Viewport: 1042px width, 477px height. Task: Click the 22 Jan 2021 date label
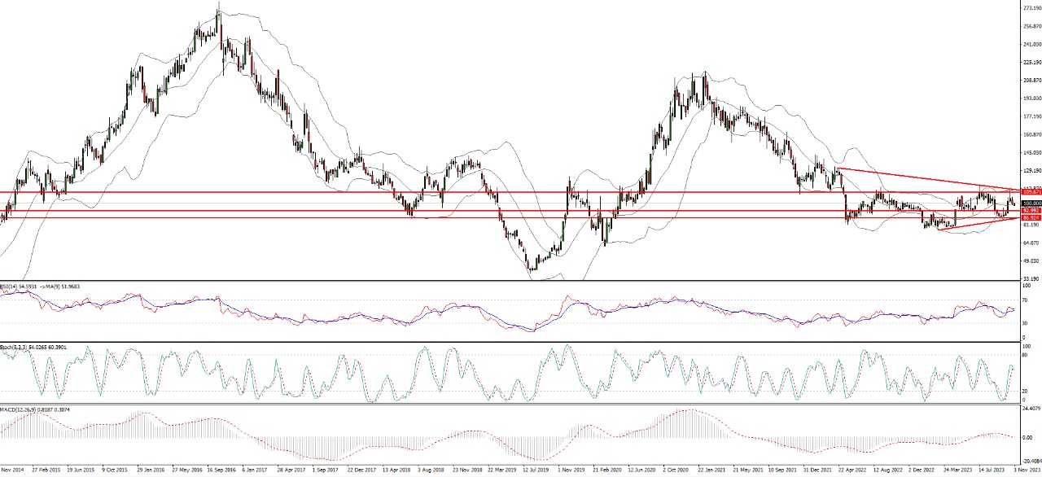711,470
